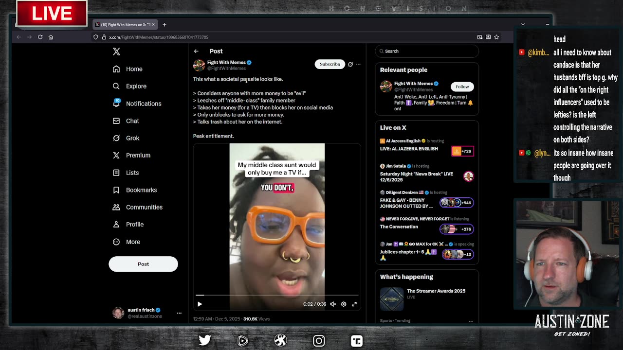Open a new browser tab with plus
This screenshot has width=623, height=350.
165,25
